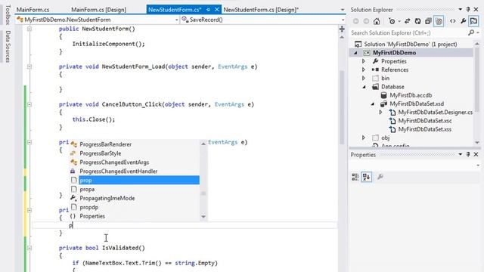Open Properties panel window position dropdown
This screenshot has height=272, width=484.
(x=461, y=154)
